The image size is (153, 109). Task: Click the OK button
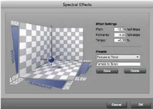click(141, 105)
